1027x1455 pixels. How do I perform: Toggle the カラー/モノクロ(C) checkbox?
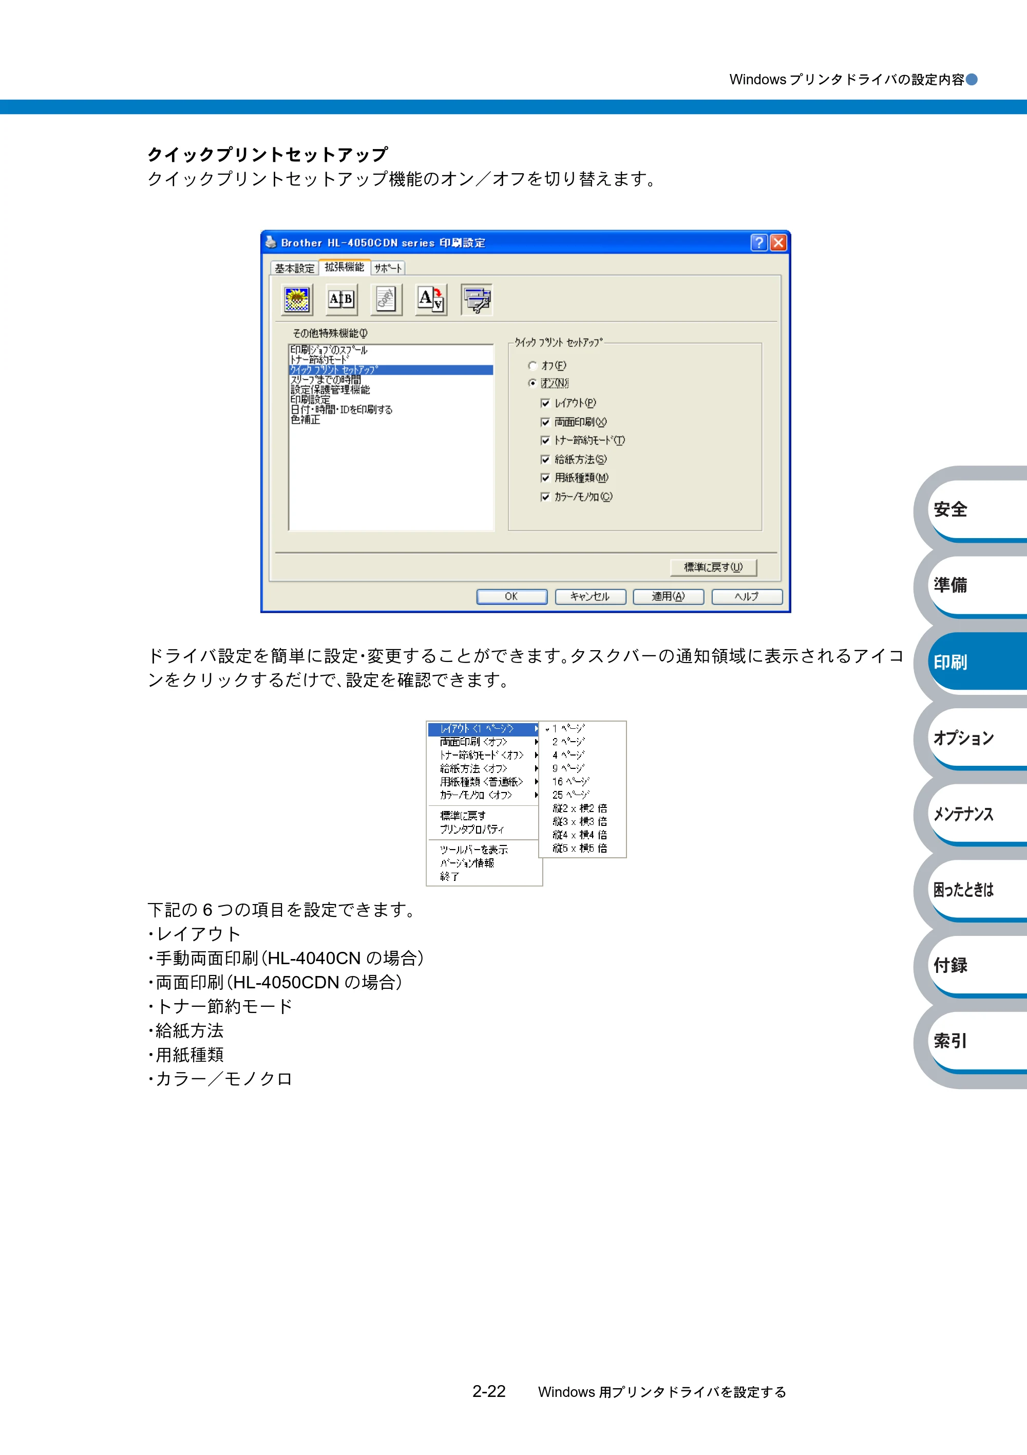(545, 497)
